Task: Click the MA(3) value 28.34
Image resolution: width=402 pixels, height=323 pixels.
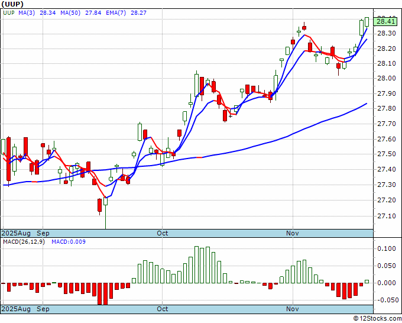Action: point(48,13)
